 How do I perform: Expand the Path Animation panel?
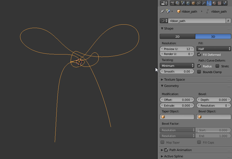point(162,150)
